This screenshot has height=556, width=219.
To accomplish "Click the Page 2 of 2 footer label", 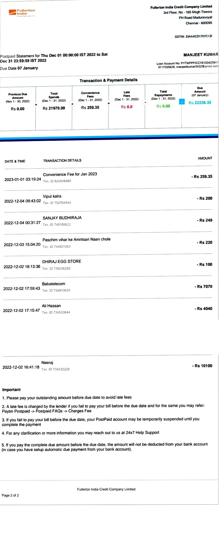I will [10, 495].
